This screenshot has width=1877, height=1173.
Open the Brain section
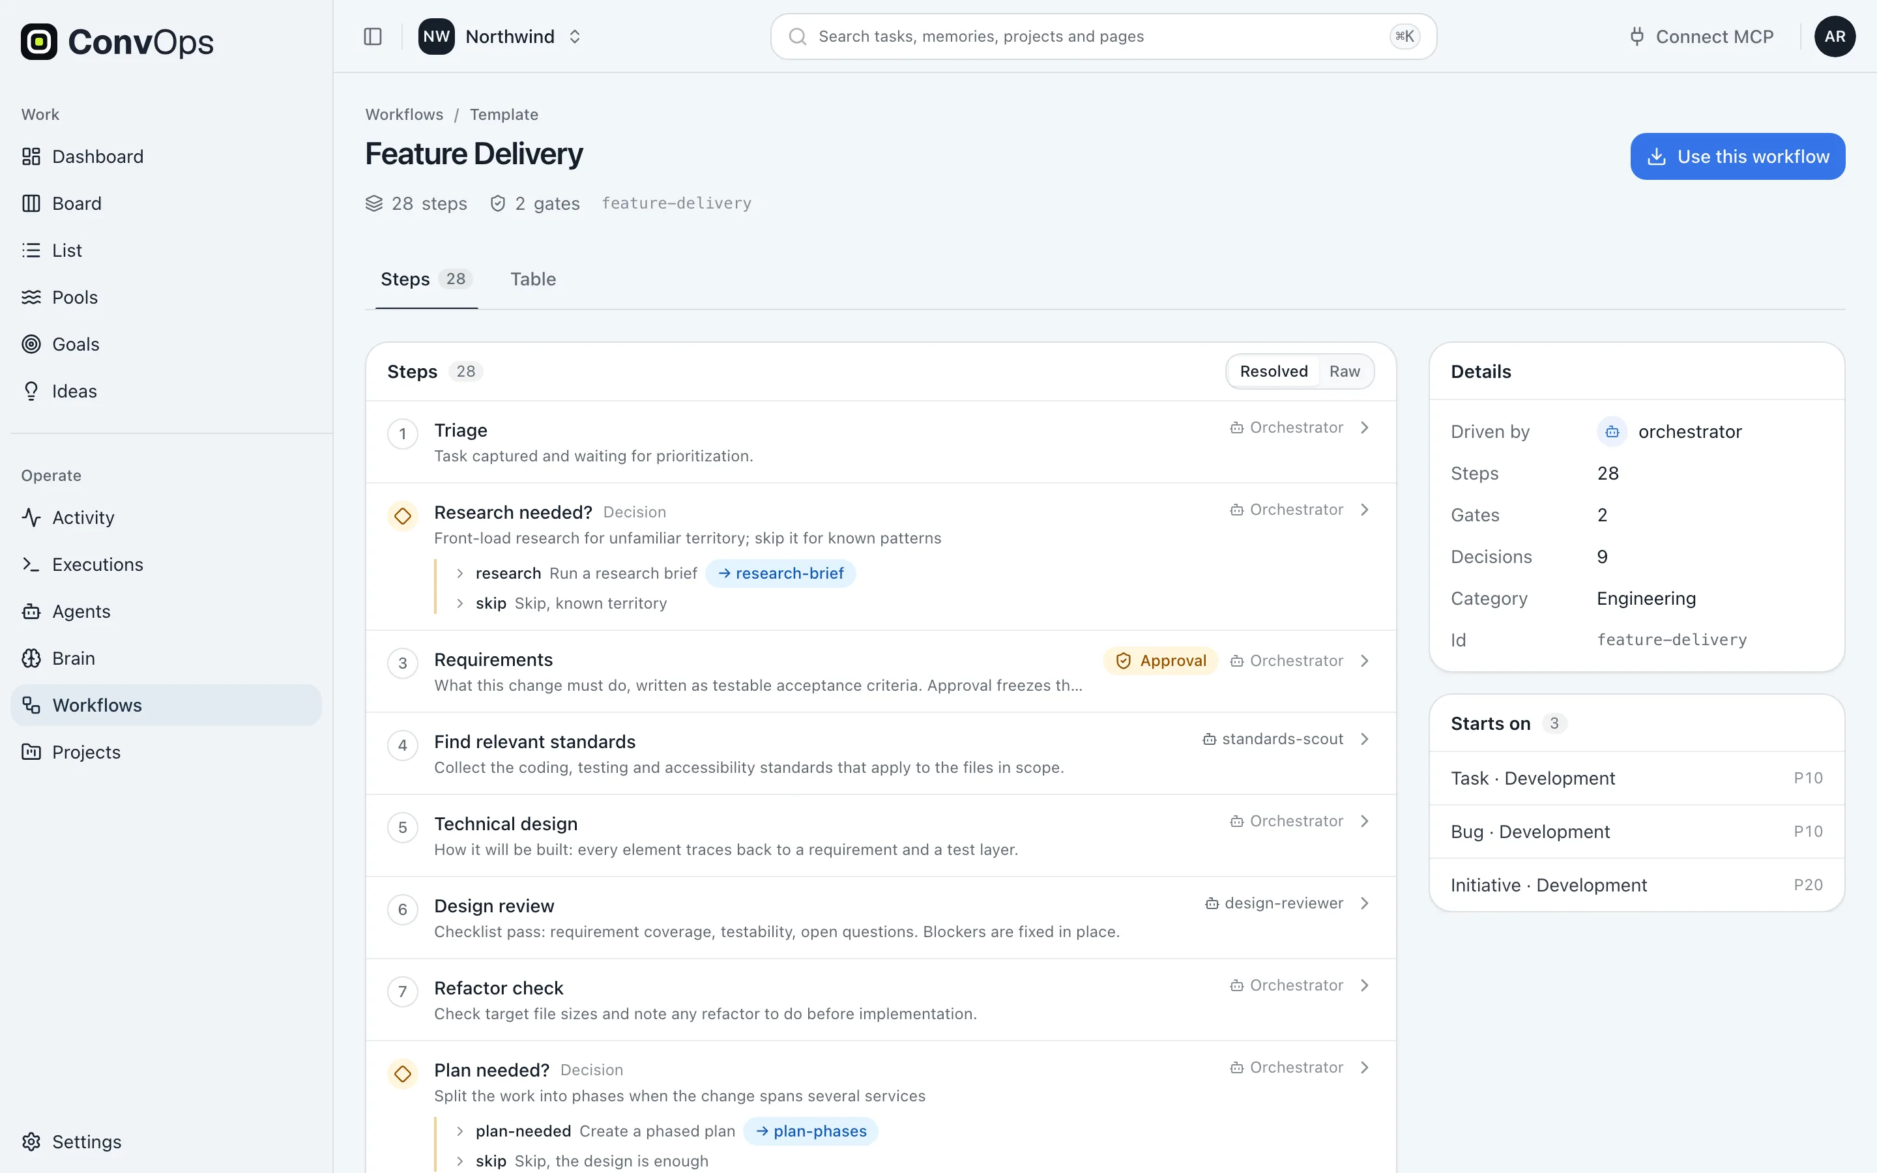click(166, 659)
